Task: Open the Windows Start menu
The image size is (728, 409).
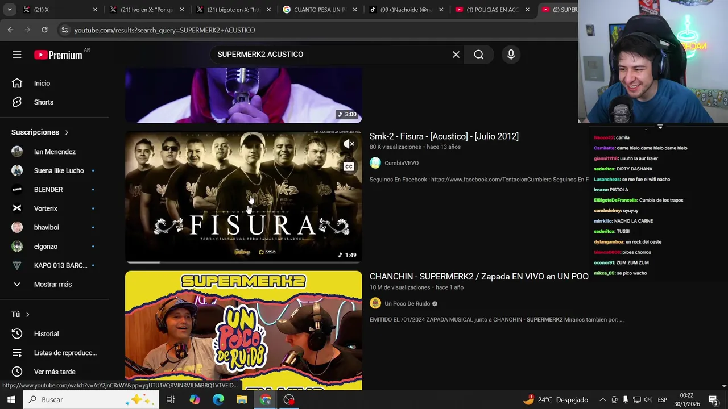Action: click(x=11, y=400)
